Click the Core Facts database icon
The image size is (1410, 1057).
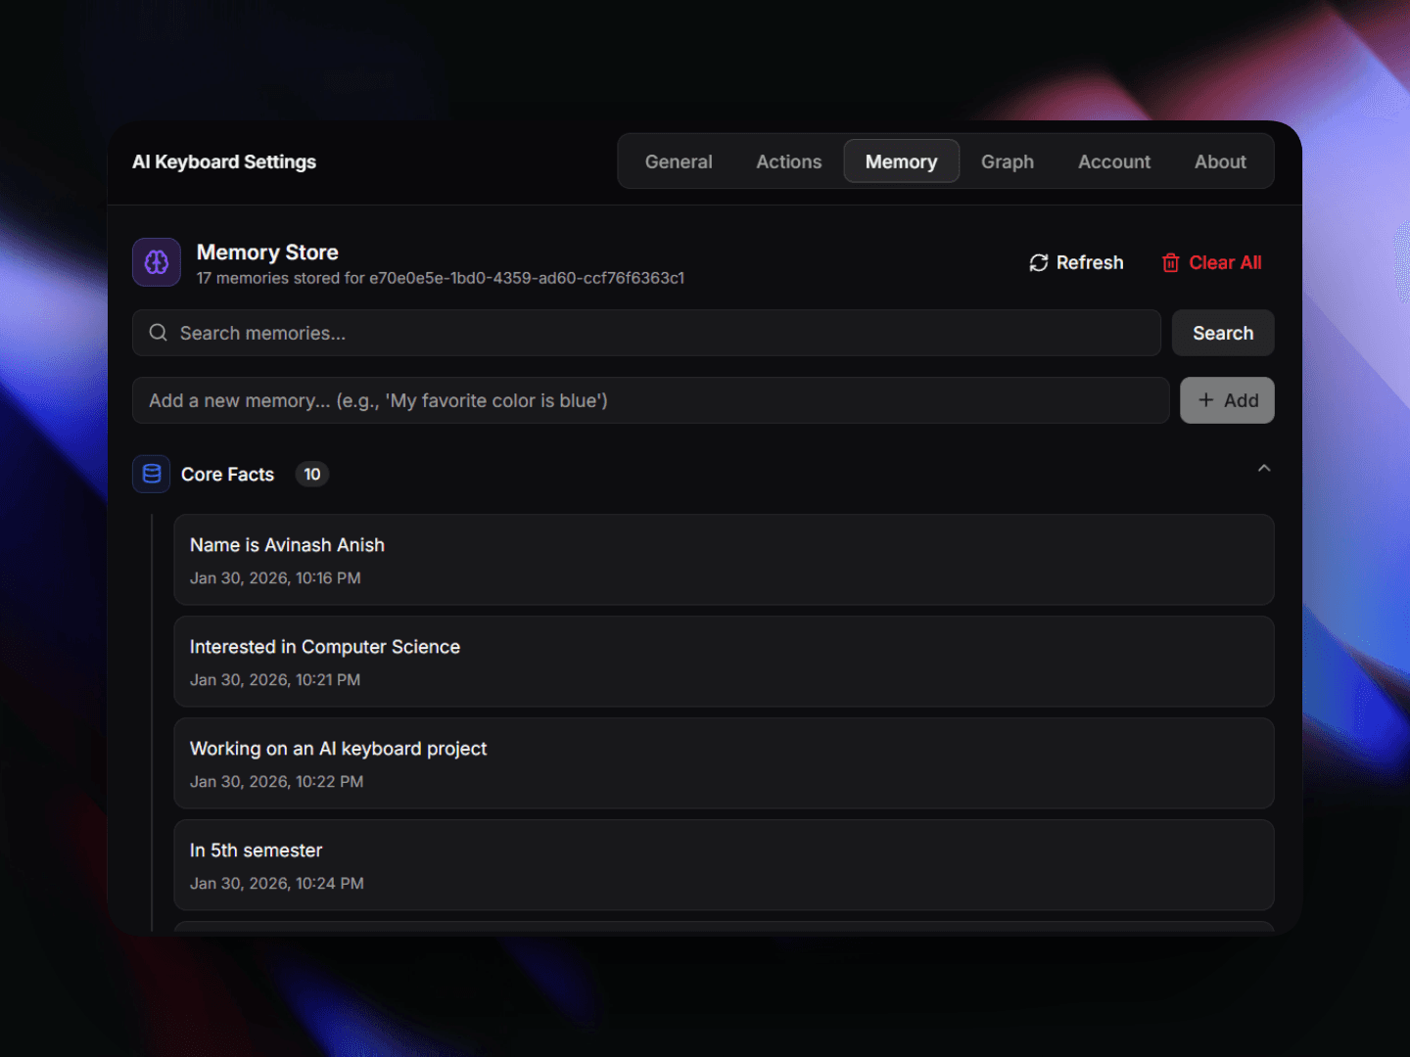tap(152, 474)
